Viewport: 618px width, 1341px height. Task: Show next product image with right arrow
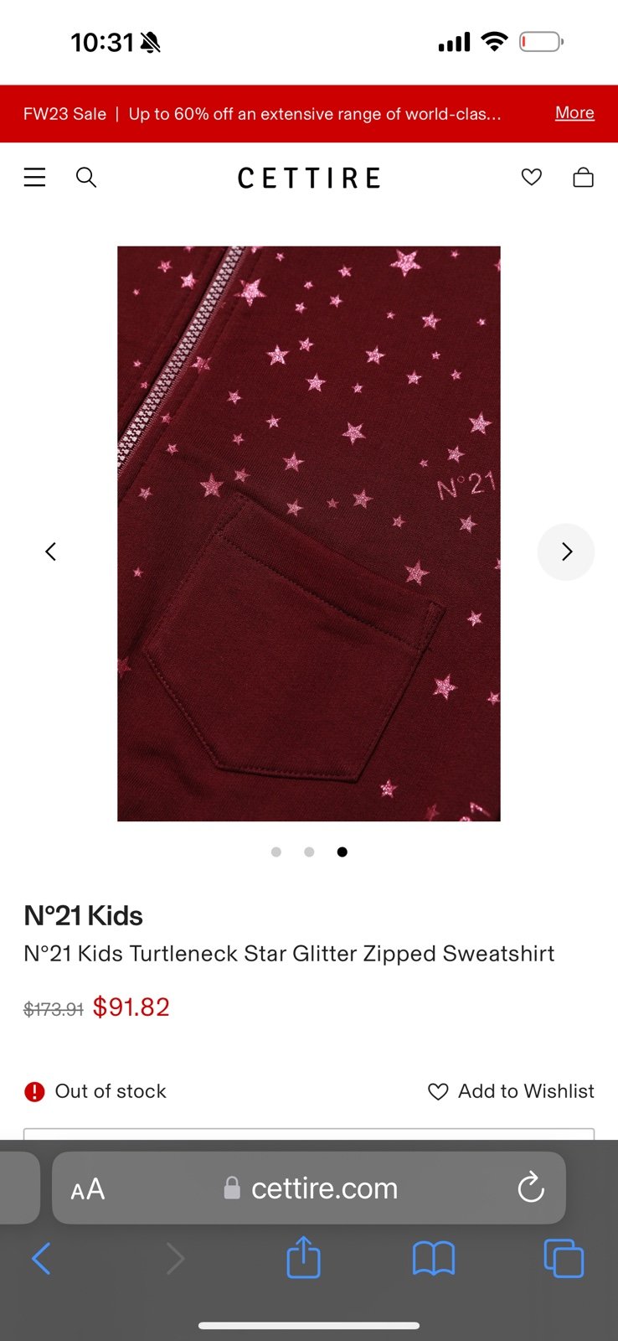click(566, 551)
